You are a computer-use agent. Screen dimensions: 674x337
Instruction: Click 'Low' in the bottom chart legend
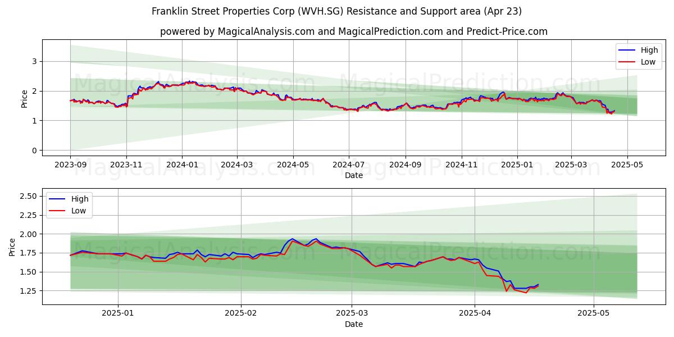click(79, 211)
